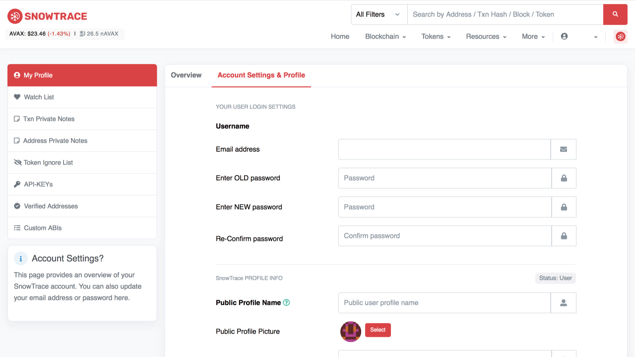This screenshot has width=635, height=357.
Task: Click the YOUR USER LOGIN SETTINGS heading
Action: [255, 107]
